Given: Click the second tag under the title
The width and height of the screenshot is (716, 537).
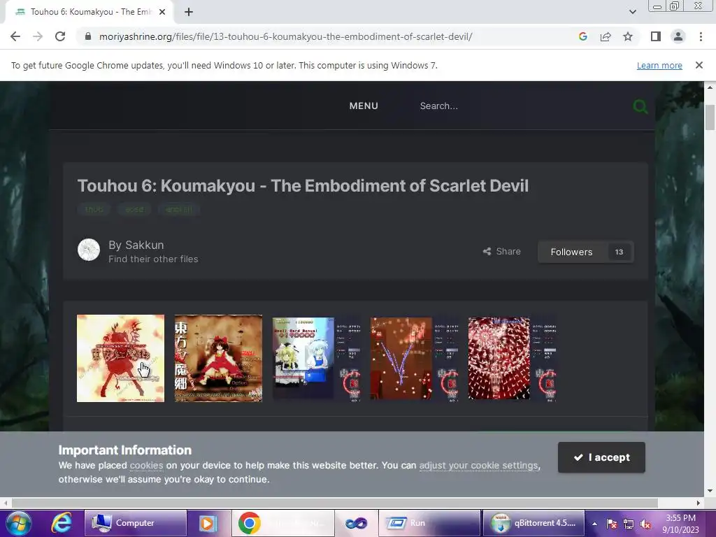Looking at the screenshot, I should (x=134, y=209).
